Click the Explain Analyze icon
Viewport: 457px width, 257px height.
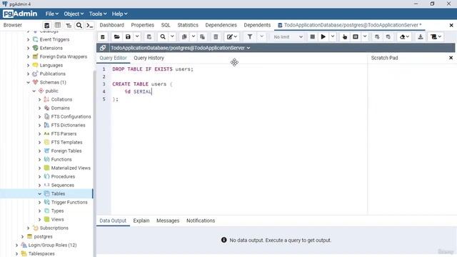[356, 36]
